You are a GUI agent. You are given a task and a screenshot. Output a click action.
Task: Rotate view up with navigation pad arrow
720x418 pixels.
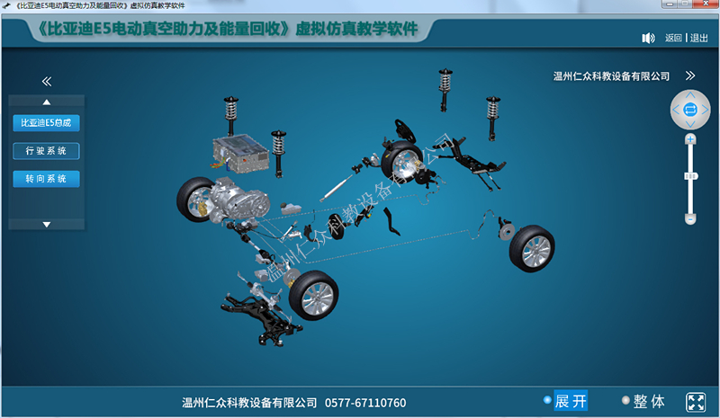690,95
